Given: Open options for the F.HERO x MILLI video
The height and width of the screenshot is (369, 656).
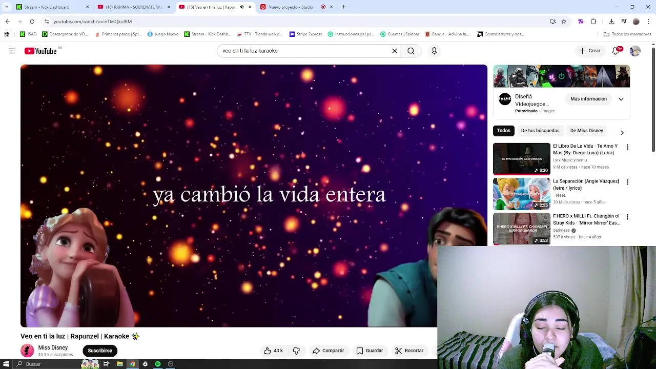Looking at the screenshot, I should pos(627,217).
